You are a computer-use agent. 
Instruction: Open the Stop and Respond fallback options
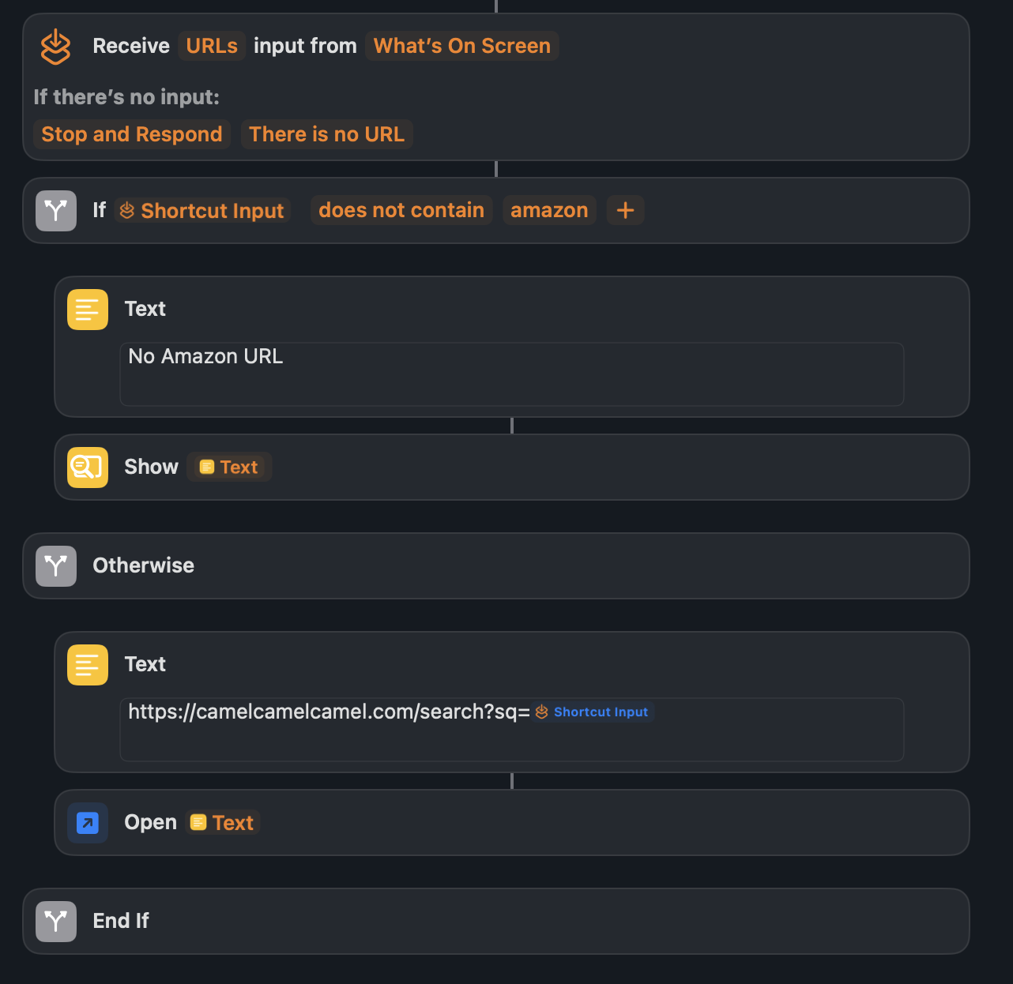coord(132,134)
